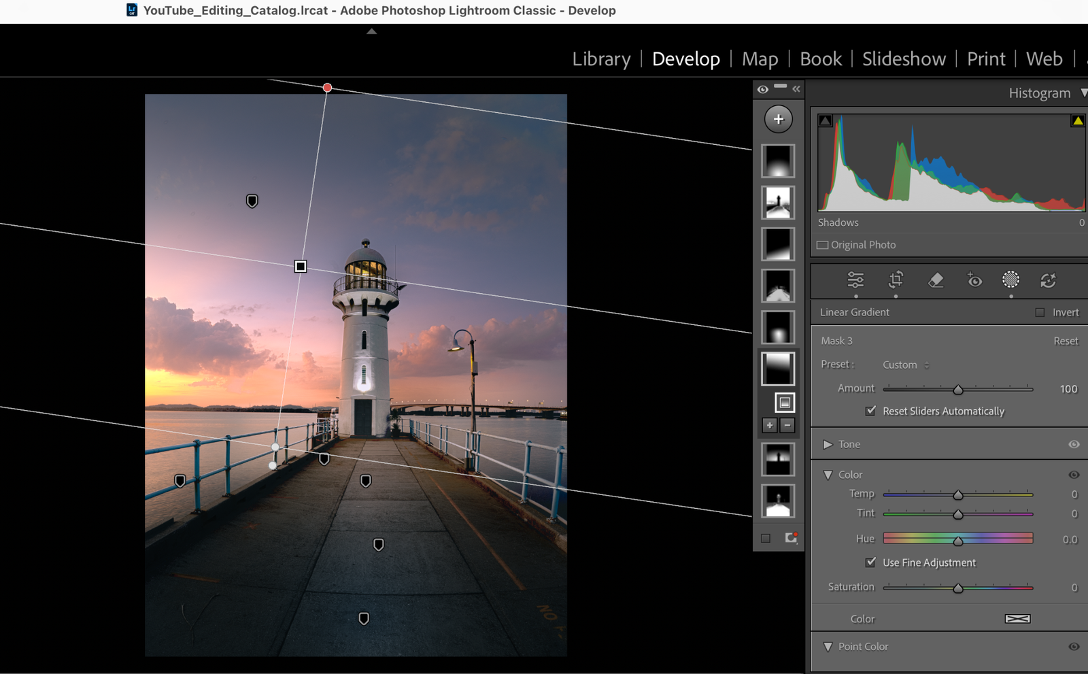This screenshot has width=1088, height=674.
Task: Uncheck Reset Sliders Automatically
Action: pyautogui.click(x=870, y=411)
